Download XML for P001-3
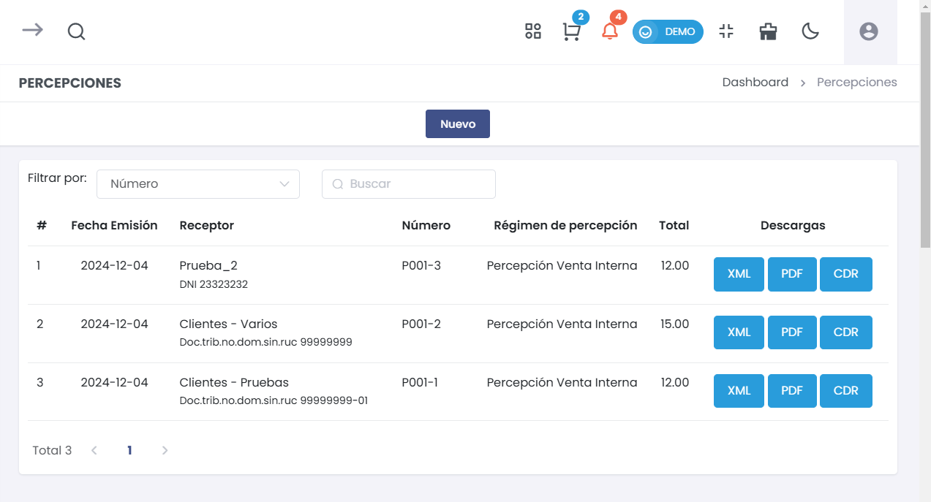This screenshot has width=931, height=502. pyautogui.click(x=739, y=274)
